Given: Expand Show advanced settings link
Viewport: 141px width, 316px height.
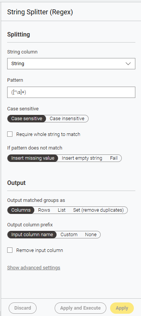Looking at the screenshot, I should pyautogui.click(x=34, y=268).
